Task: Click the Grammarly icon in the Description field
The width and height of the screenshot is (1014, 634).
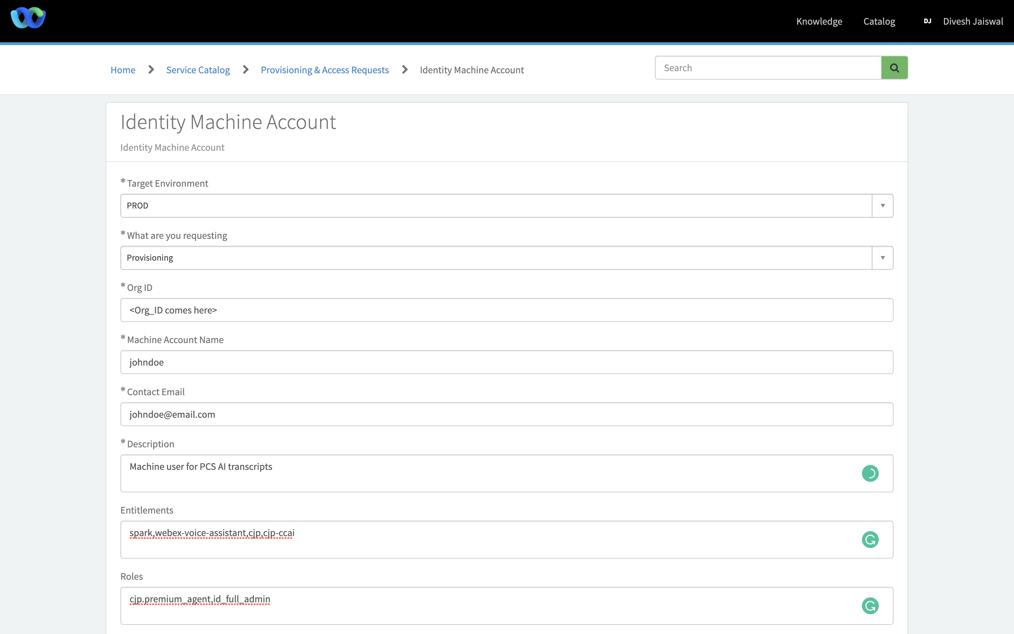Action: point(870,473)
